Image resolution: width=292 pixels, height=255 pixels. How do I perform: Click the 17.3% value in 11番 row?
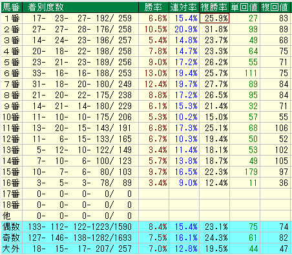click(186, 128)
